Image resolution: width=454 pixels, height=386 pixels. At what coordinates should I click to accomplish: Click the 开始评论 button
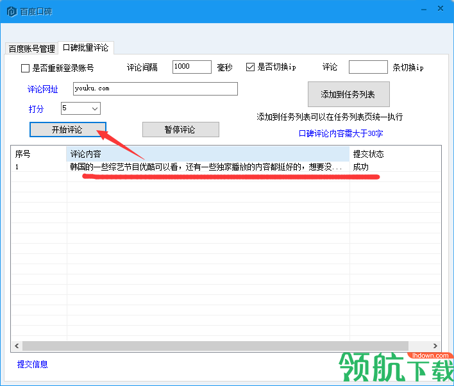click(x=68, y=130)
